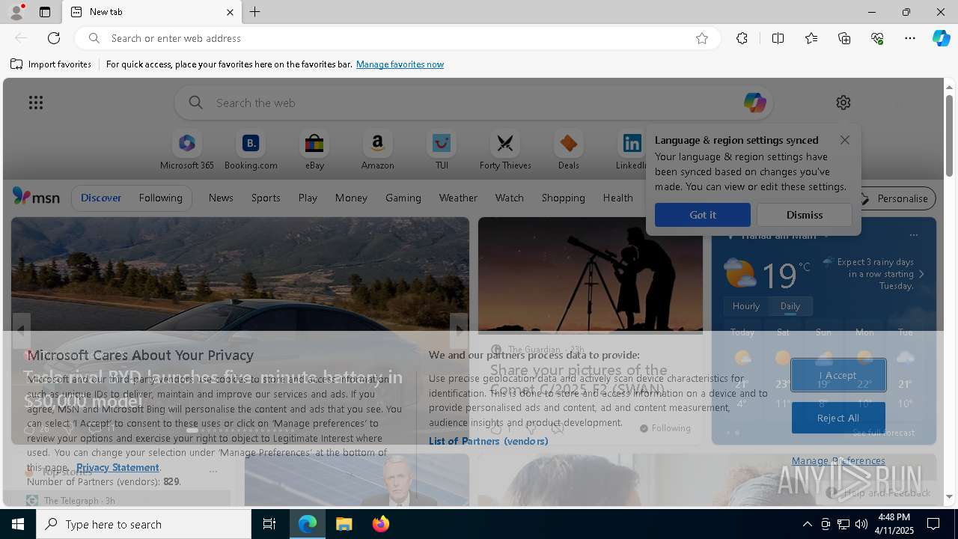The width and height of the screenshot is (958, 539).
Task: Open the taskbar volume control
Action: 861,524
